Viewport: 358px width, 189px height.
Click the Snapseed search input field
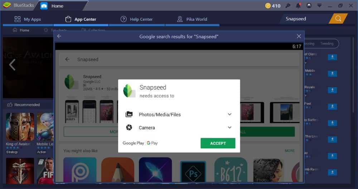[305, 19]
